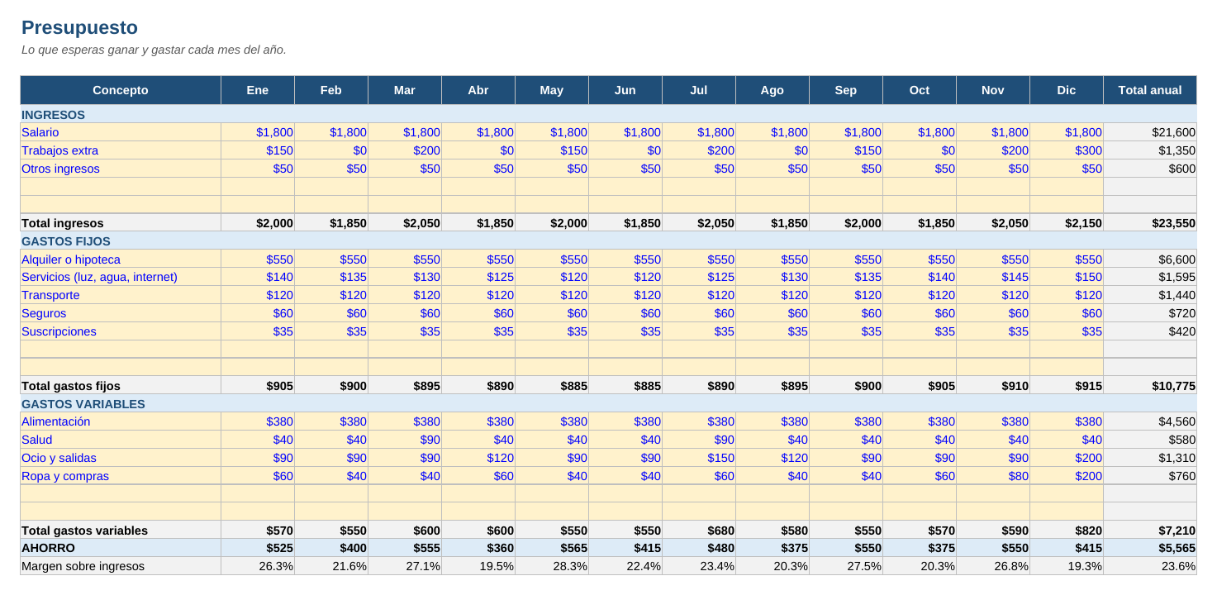The image size is (1217, 595).
Task: Click the $680 Jul variable expenses total
Action: [699, 531]
